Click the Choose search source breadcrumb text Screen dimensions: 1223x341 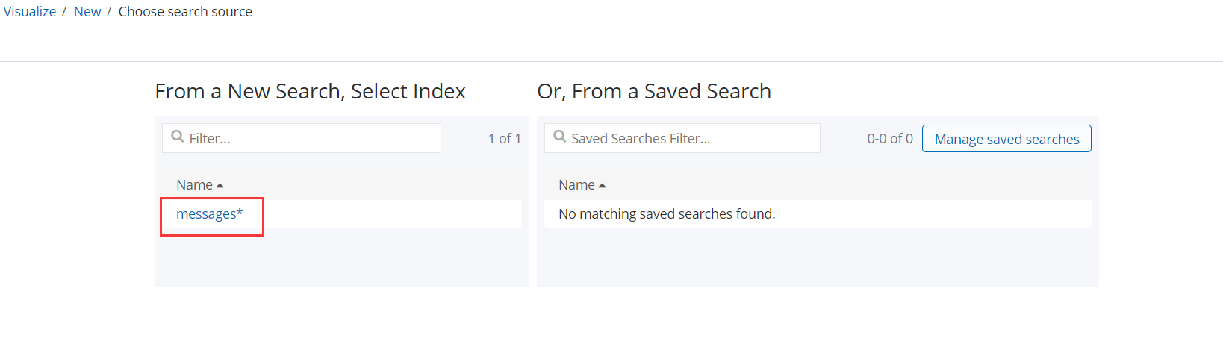185,12
